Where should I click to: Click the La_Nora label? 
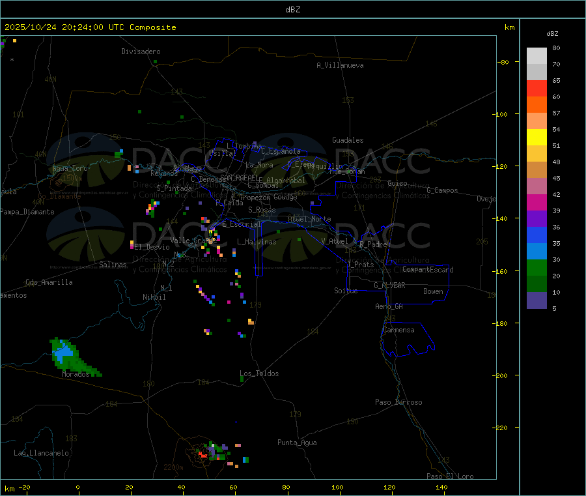click(x=259, y=165)
